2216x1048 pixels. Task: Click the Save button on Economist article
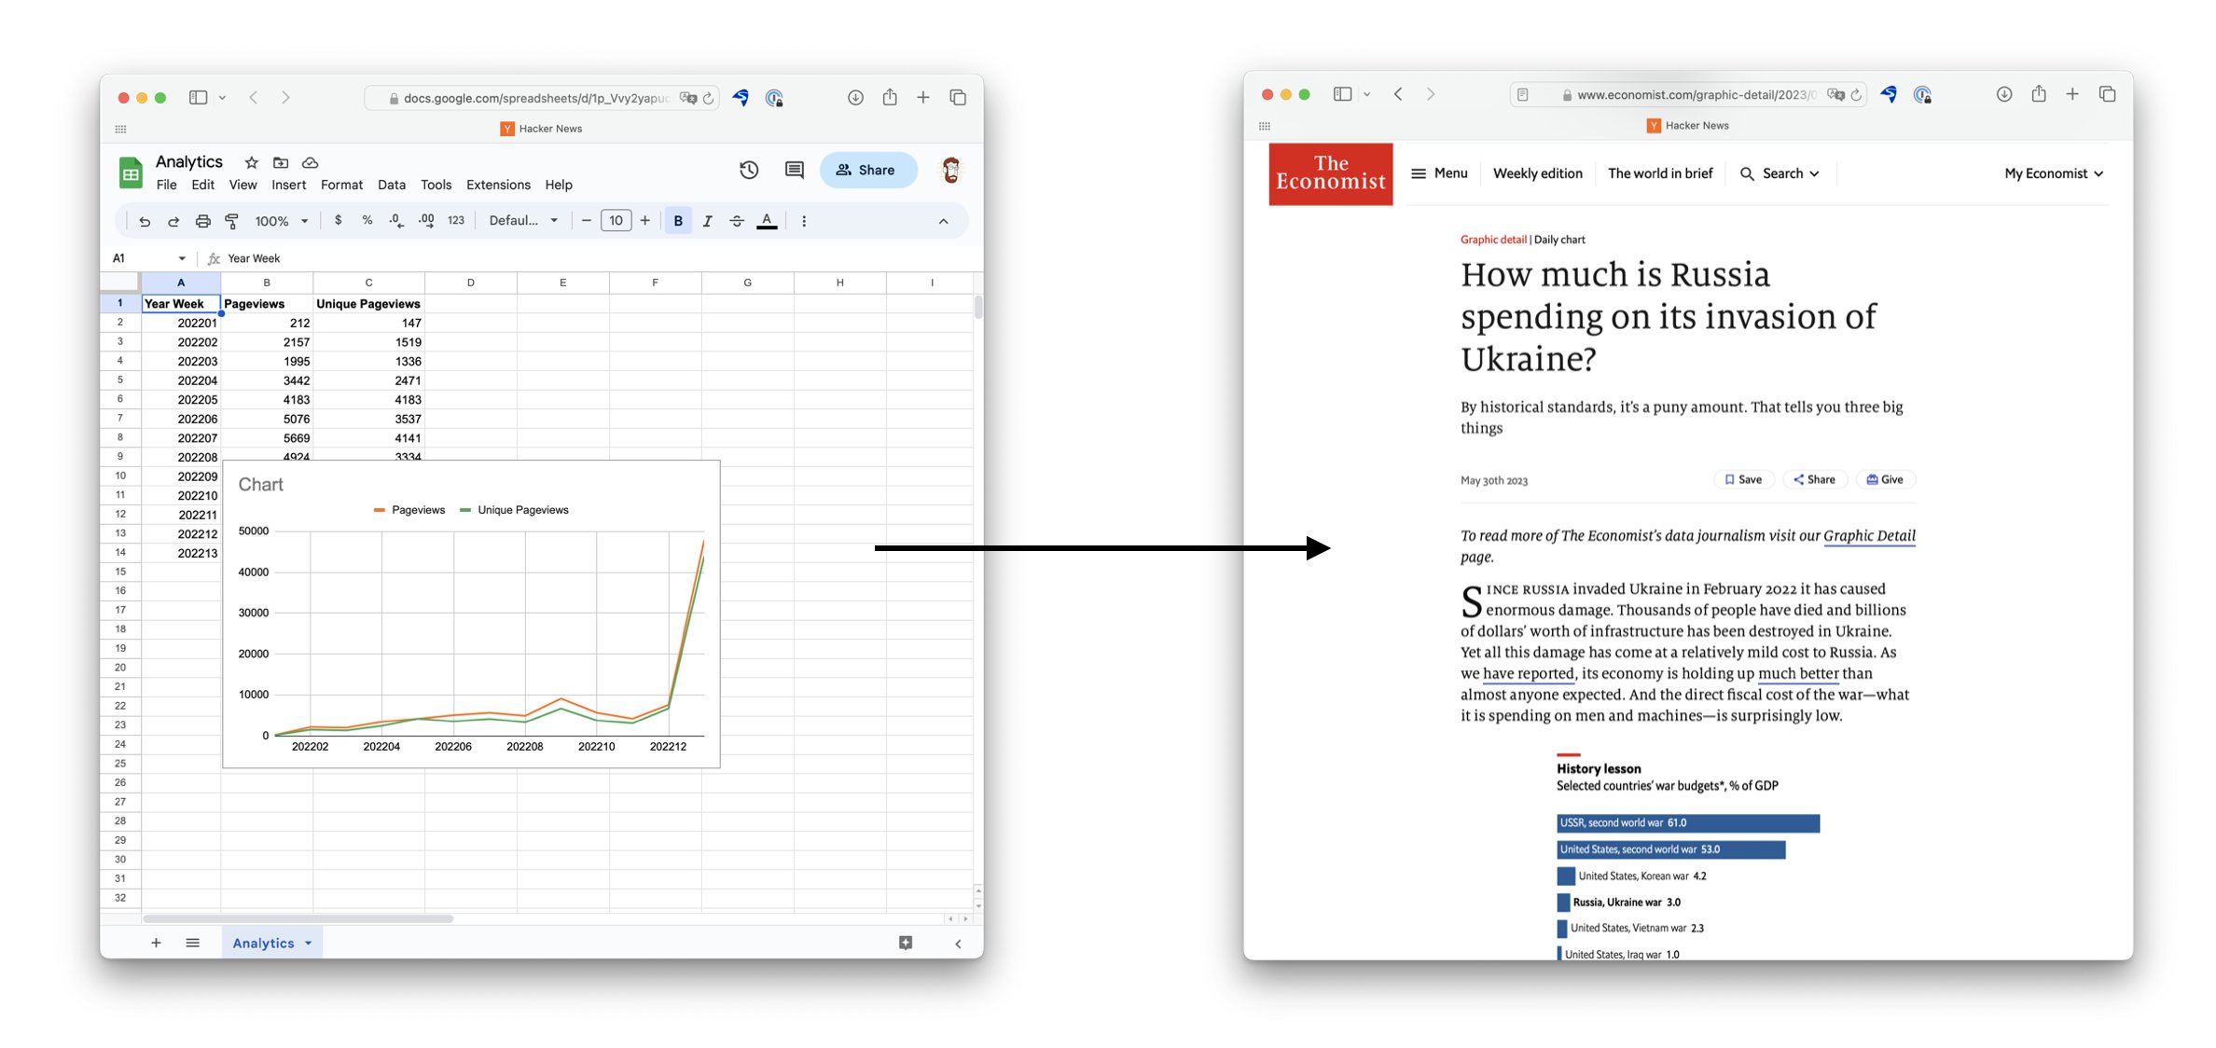(x=1742, y=479)
